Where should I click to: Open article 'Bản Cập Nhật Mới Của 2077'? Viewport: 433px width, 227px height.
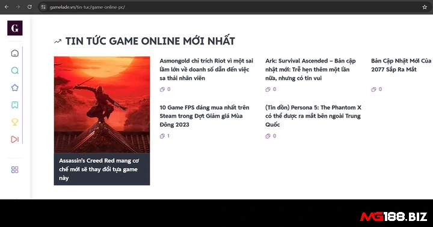(402, 65)
